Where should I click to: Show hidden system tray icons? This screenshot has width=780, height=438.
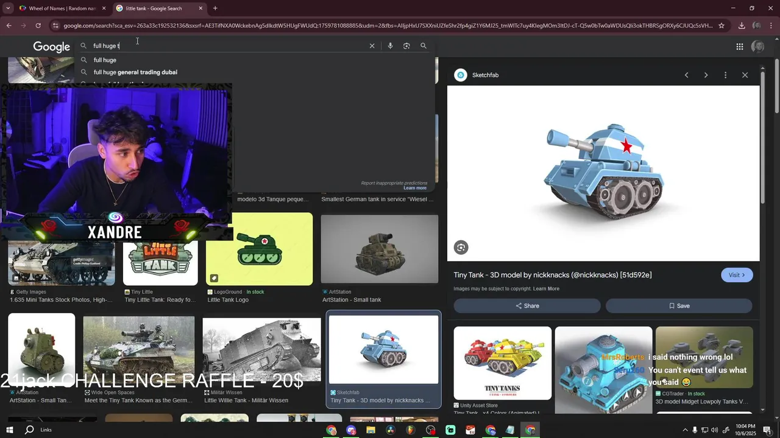[685, 430]
